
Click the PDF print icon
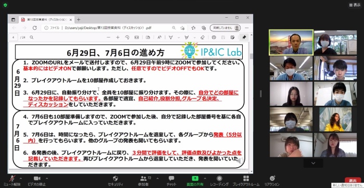coord(214,37)
